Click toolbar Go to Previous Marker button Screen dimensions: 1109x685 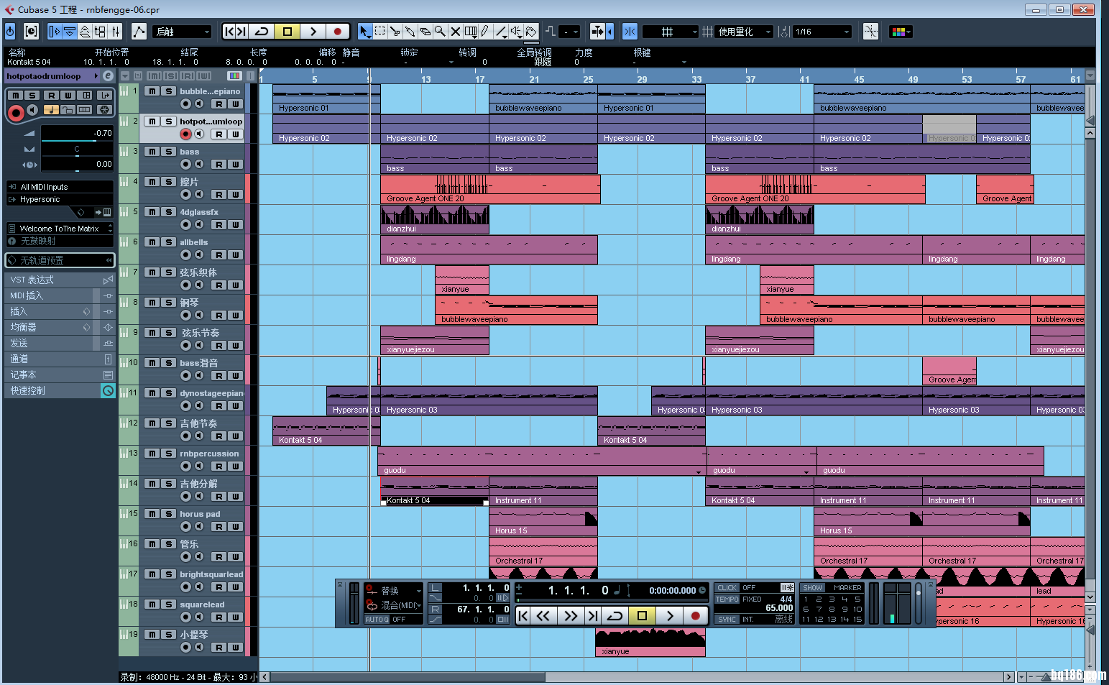229,32
